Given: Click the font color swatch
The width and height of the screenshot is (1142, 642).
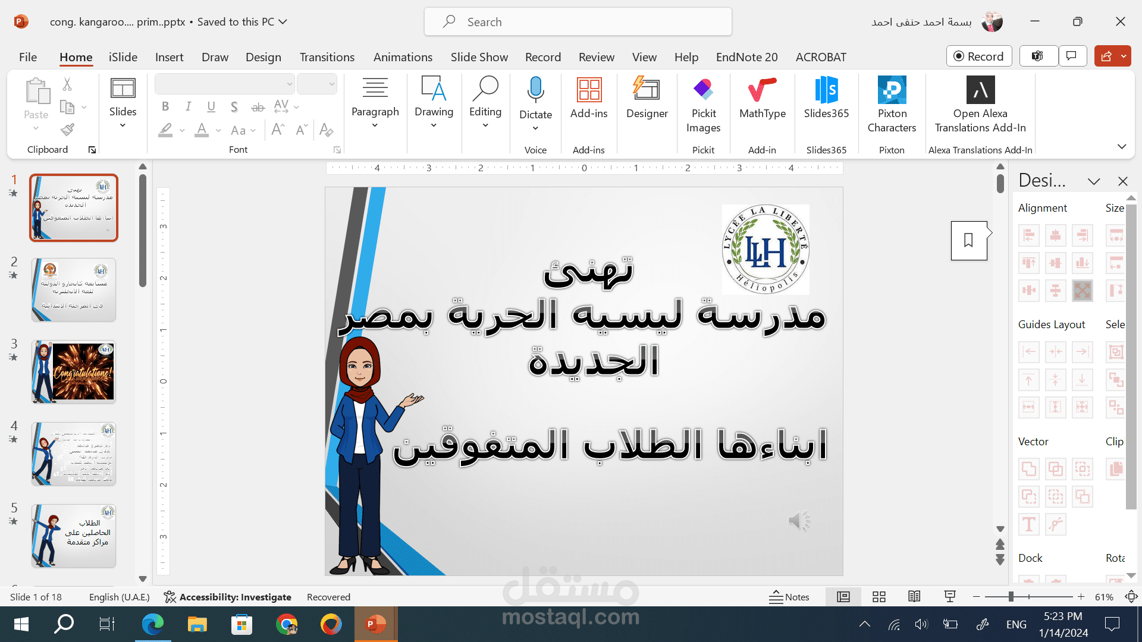Looking at the screenshot, I should tap(202, 130).
